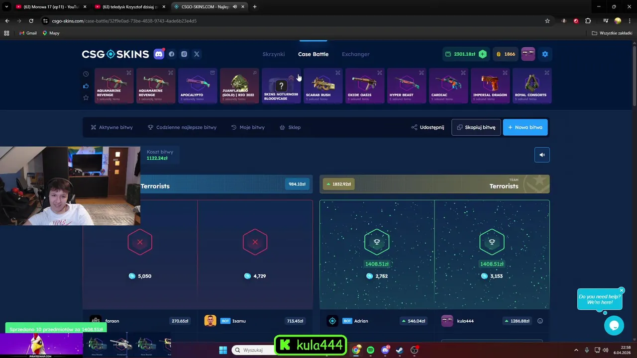Click the 1866 coins balance
The height and width of the screenshot is (358, 637).
[x=505, y=54]
